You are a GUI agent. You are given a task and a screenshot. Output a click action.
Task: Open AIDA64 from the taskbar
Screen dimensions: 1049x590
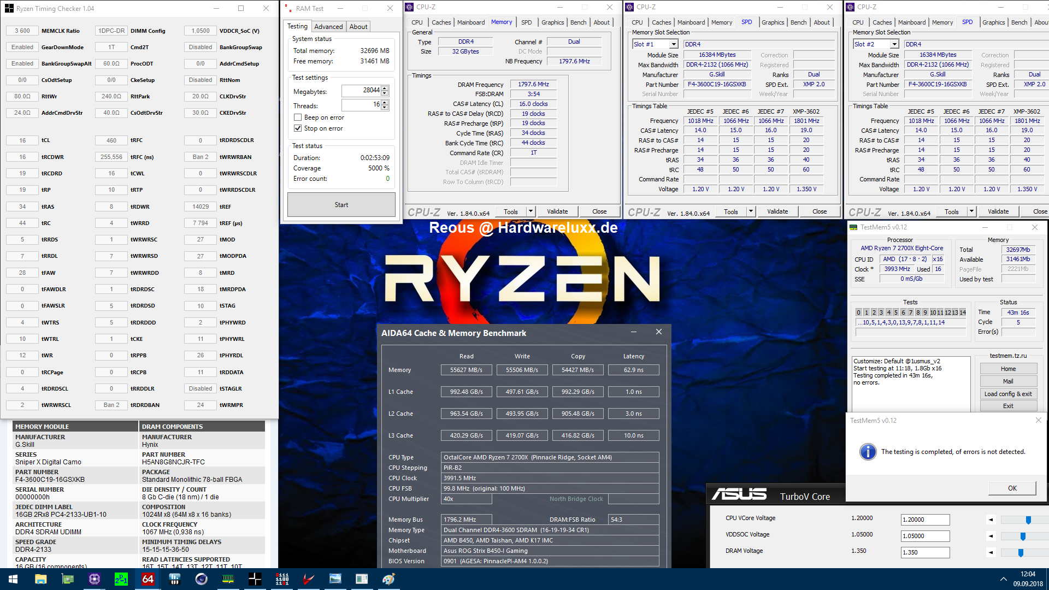[x=148, y=579]
